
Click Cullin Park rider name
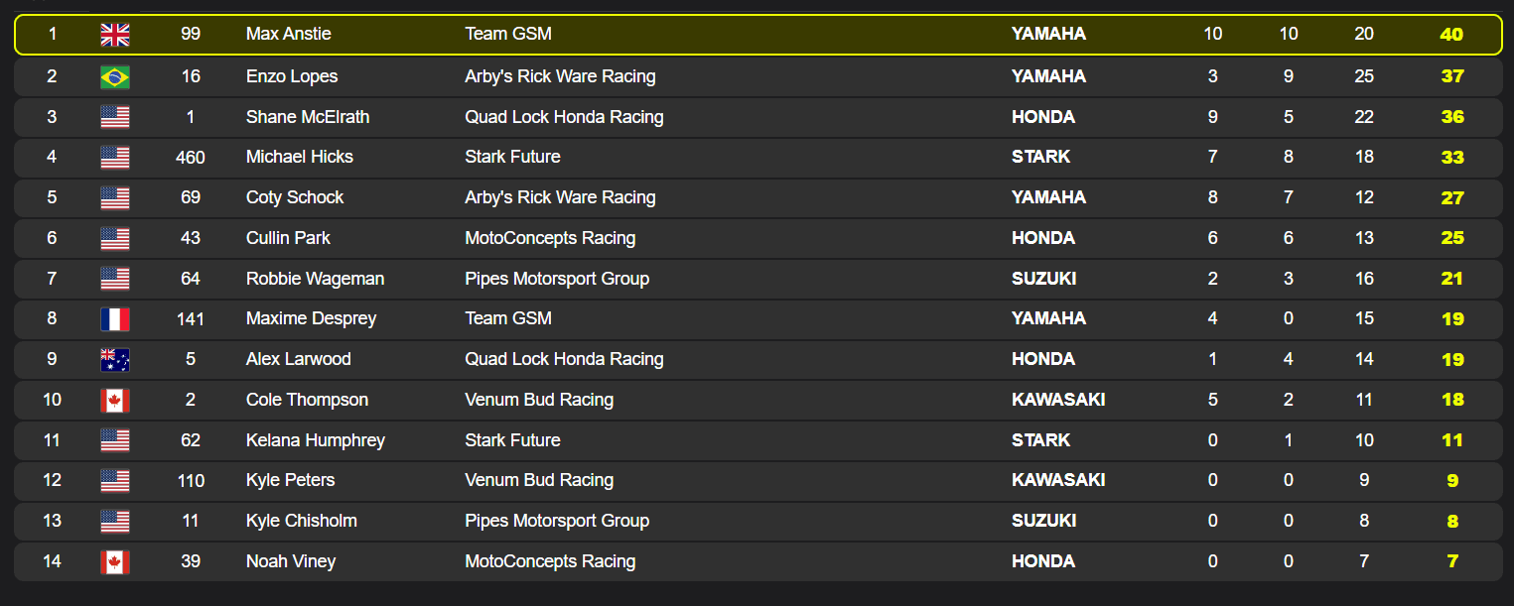point(288,238)
